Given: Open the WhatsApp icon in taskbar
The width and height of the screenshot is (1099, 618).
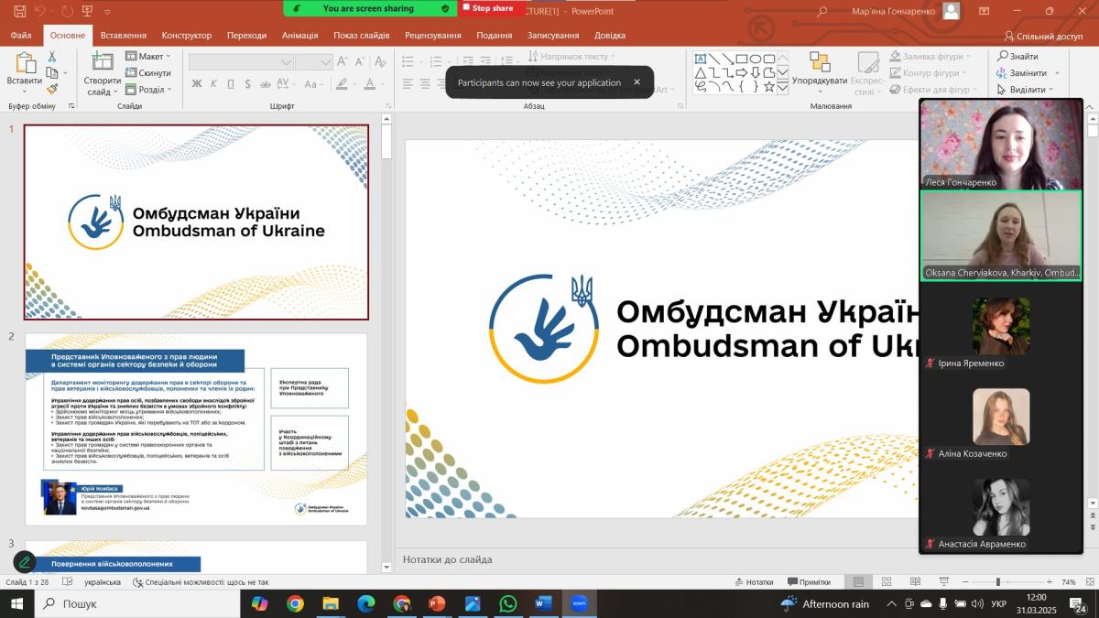Looking at the screenshot, I should coord(508,603).
